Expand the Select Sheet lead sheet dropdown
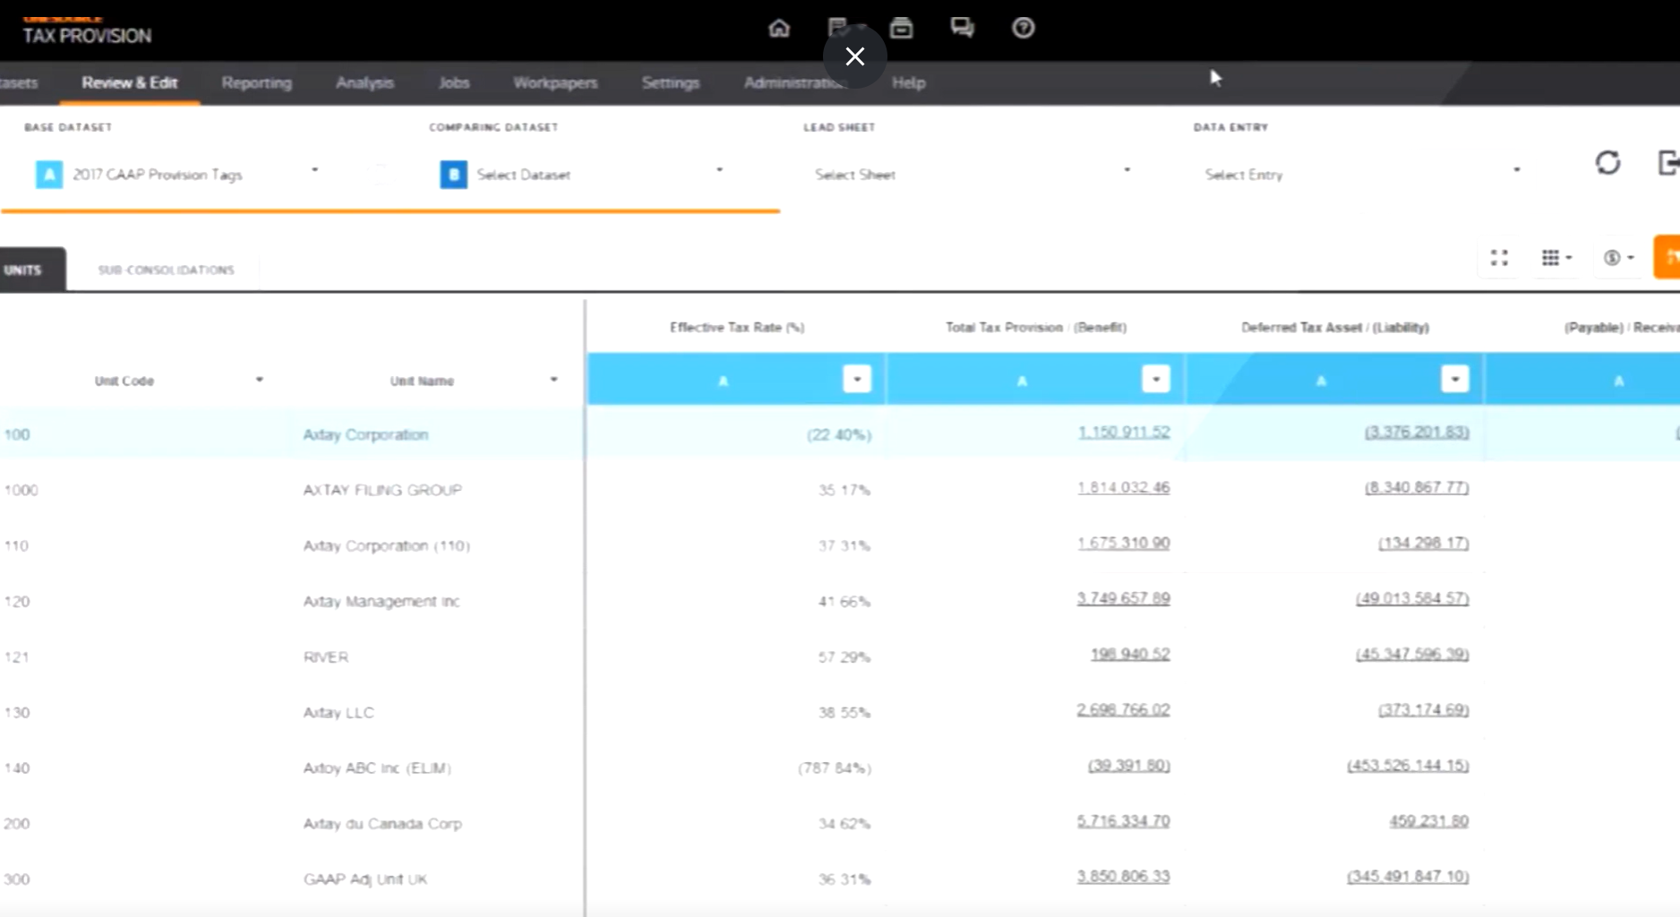1680x917 pixels. [x=1127, y=169]
